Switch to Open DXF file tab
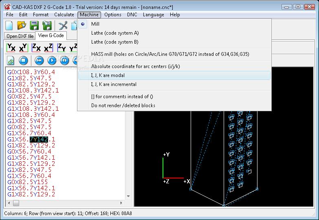Viewport: 319px width, 220px height. point(20,36)
